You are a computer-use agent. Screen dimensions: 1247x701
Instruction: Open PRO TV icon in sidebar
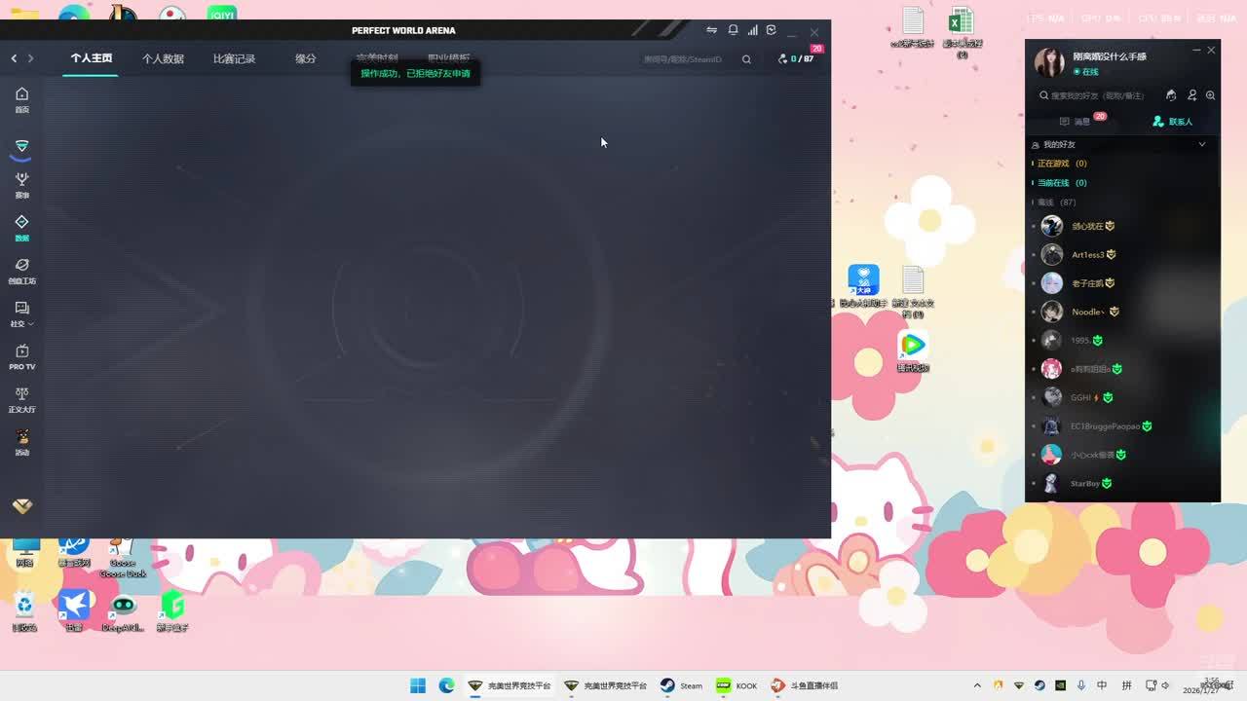click(x=21, y=356)
